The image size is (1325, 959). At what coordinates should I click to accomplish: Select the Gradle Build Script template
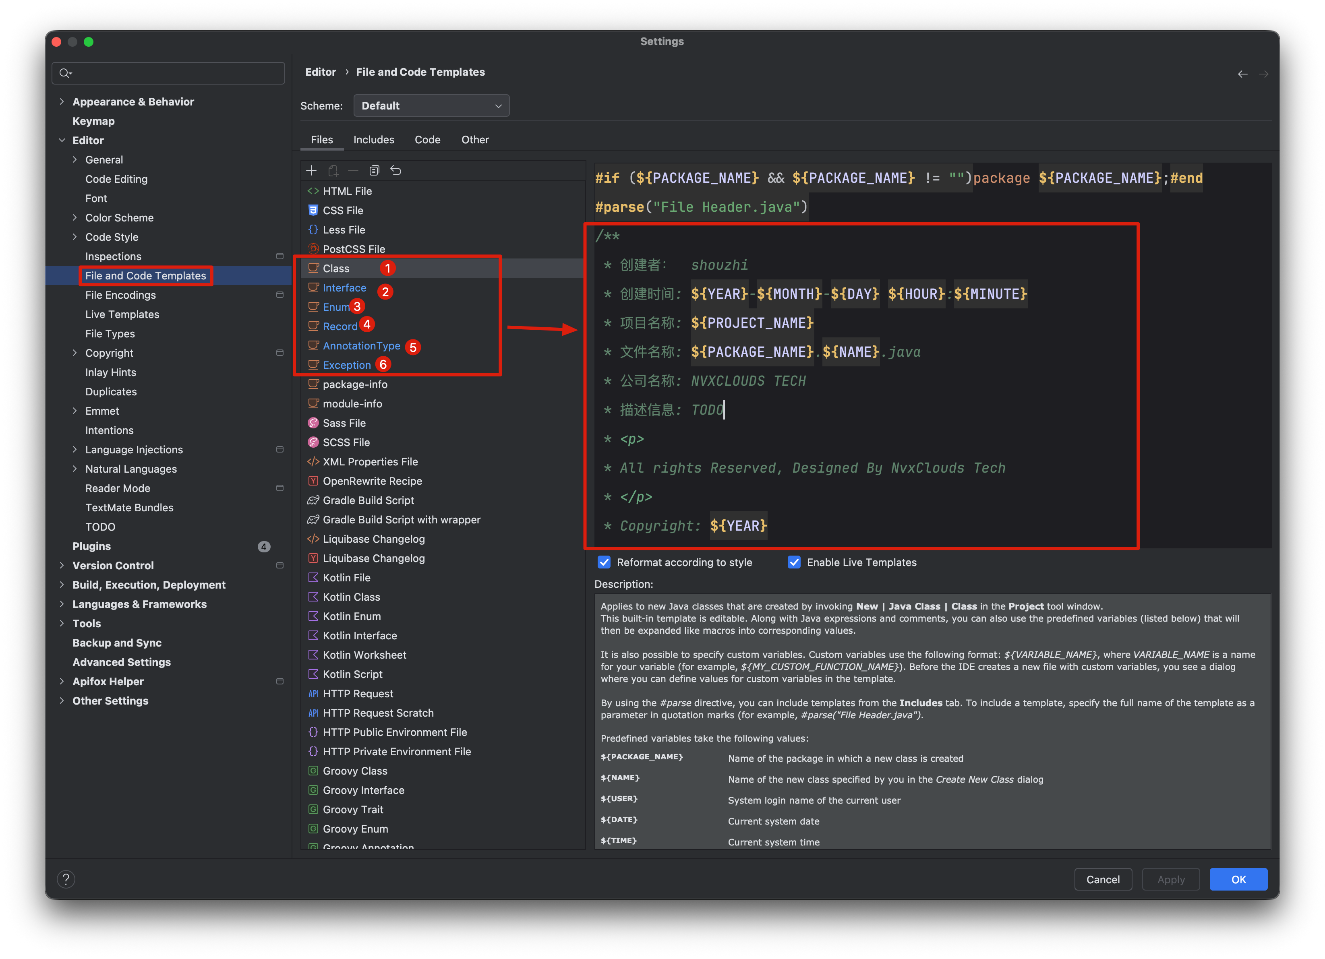368,500
